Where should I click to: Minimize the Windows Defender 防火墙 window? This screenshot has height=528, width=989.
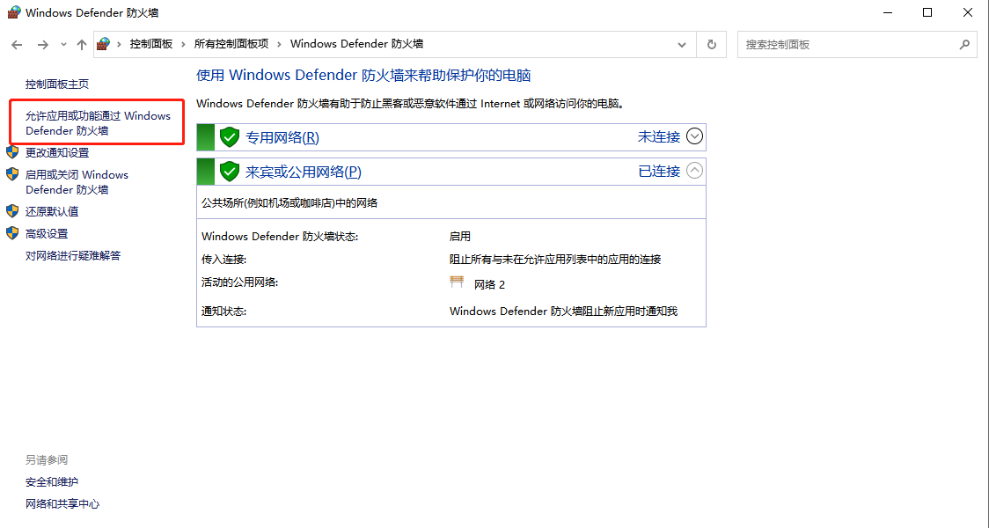[x=888, y=12]
